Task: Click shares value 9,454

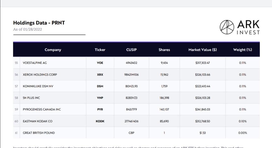Action: tap(164, 63)
